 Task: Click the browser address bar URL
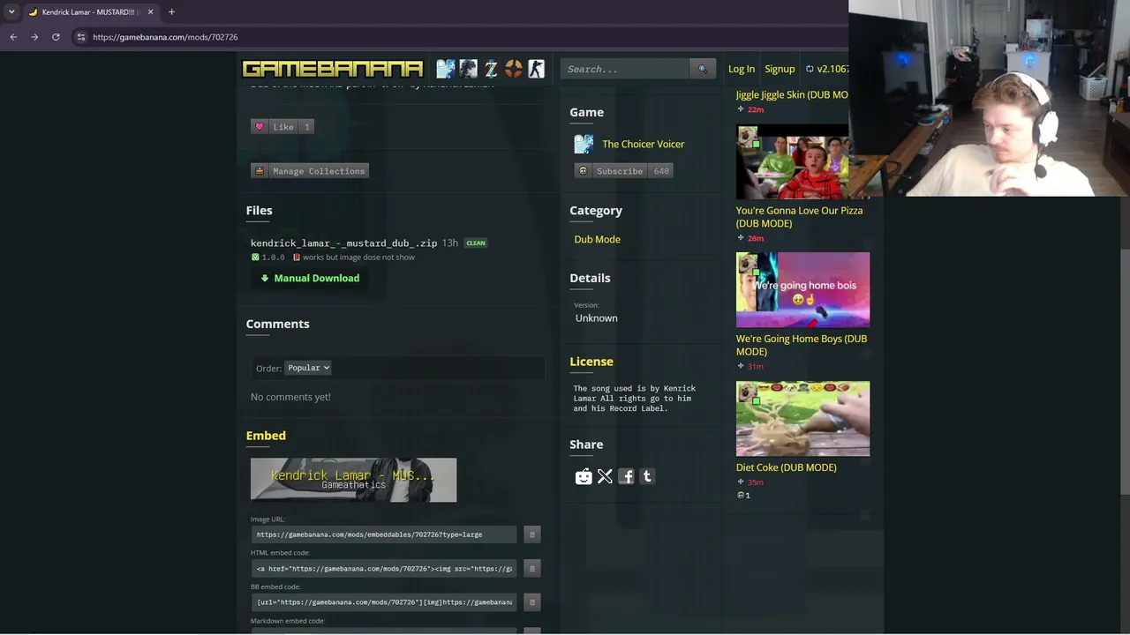point(165,37)
